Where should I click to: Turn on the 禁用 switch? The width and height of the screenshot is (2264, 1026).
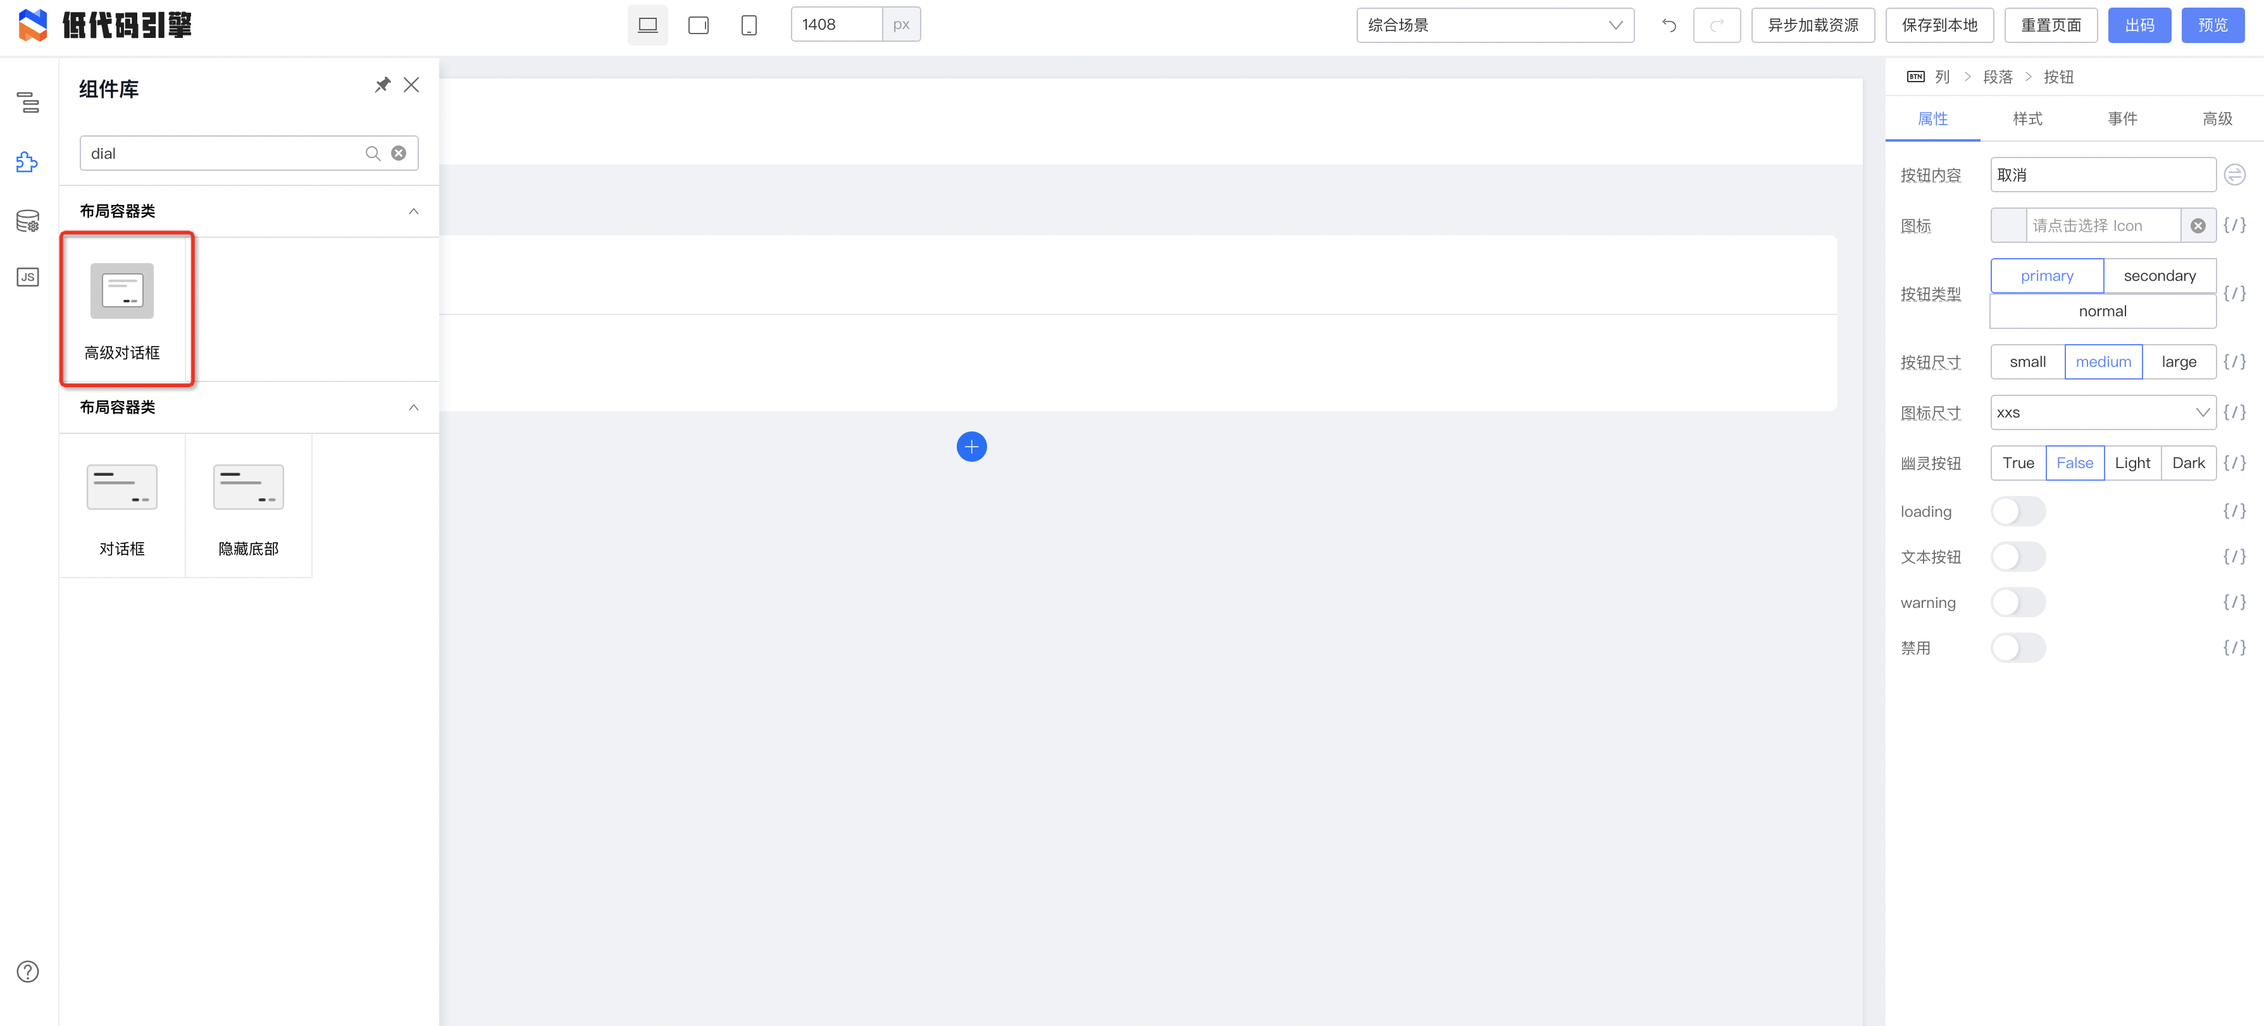(2018, 648)
